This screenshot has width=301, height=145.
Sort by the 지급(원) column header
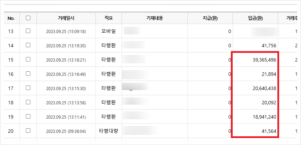point(210,18)
